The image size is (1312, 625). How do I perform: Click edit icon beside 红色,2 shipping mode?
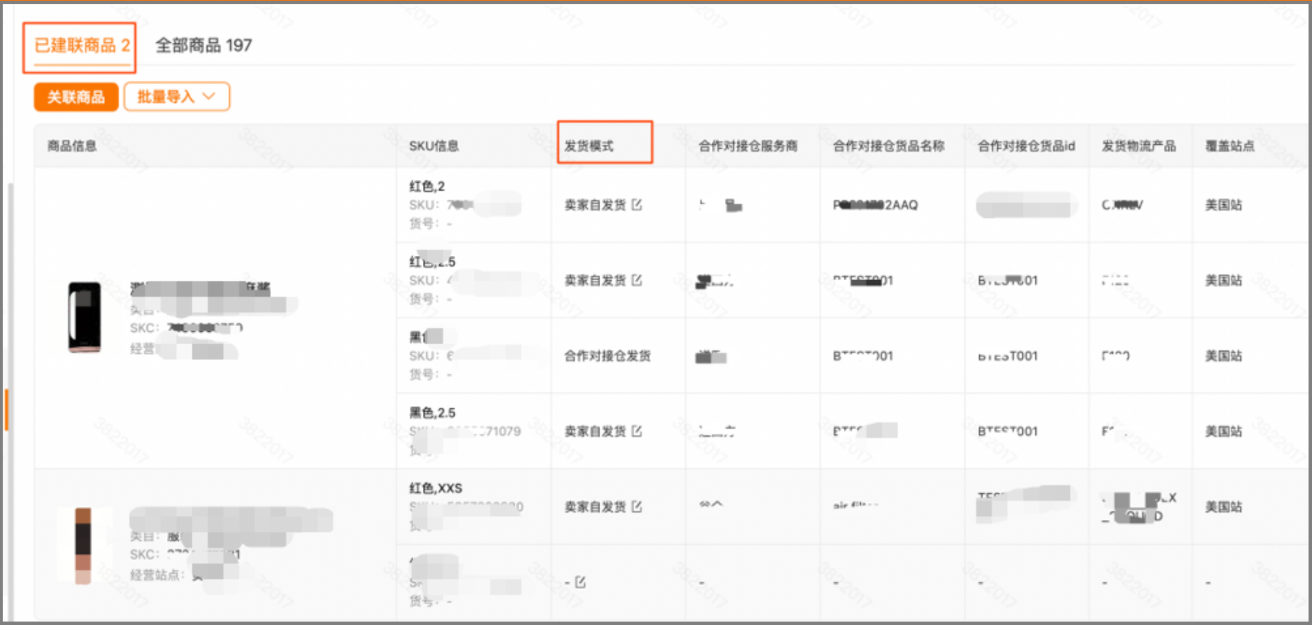click(637, 205)
